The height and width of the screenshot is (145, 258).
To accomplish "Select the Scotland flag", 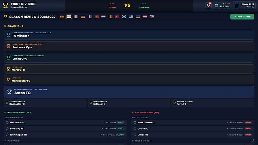I will [124, 17].
